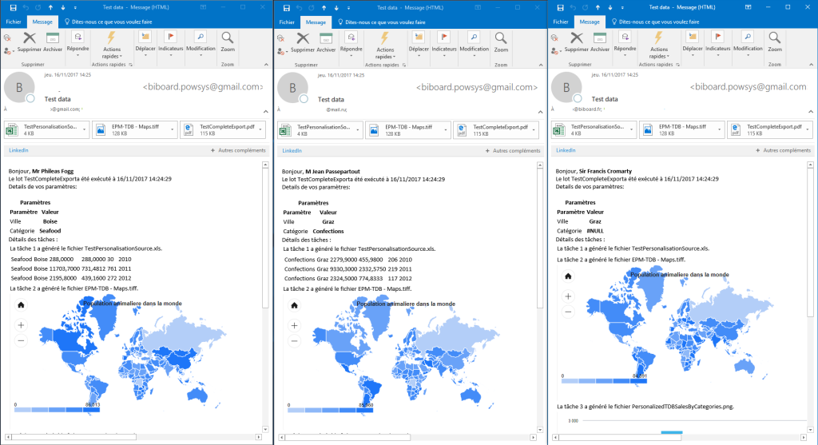Click map zoom-in plus in Jean Passepartout email
The image size is (818, 445).
[294, 325]
